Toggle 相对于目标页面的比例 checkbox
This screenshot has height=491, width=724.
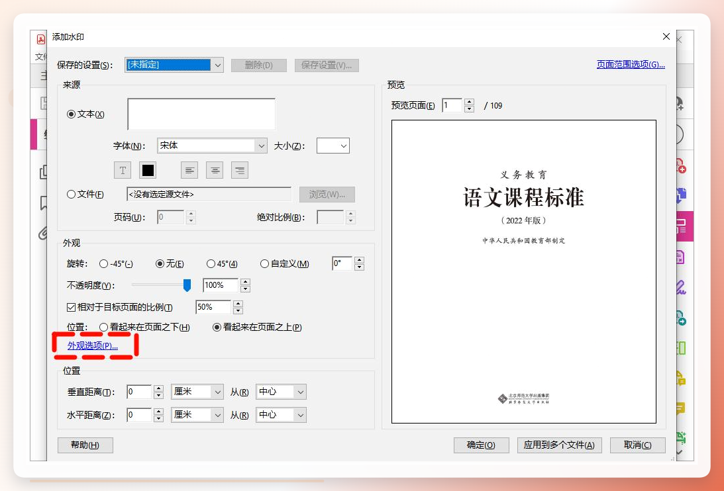[71, 307]
